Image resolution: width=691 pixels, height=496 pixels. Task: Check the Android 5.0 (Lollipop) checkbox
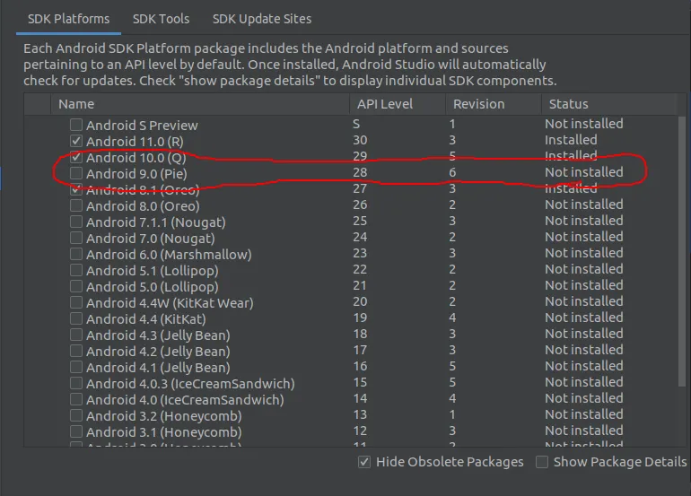tap(77, 287)
